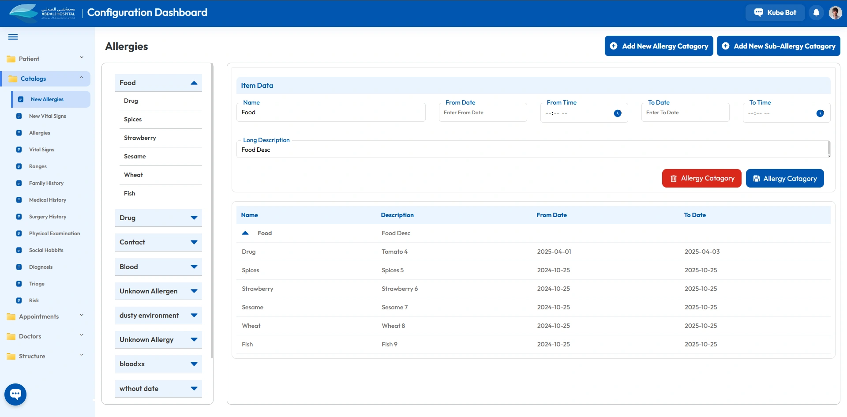Collapse the Food allergy category list
847x417 pixels.
click(x=194, y=83)
